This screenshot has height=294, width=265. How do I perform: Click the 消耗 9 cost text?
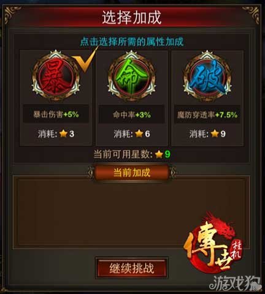pyautogui.click(x=207, y=134)
